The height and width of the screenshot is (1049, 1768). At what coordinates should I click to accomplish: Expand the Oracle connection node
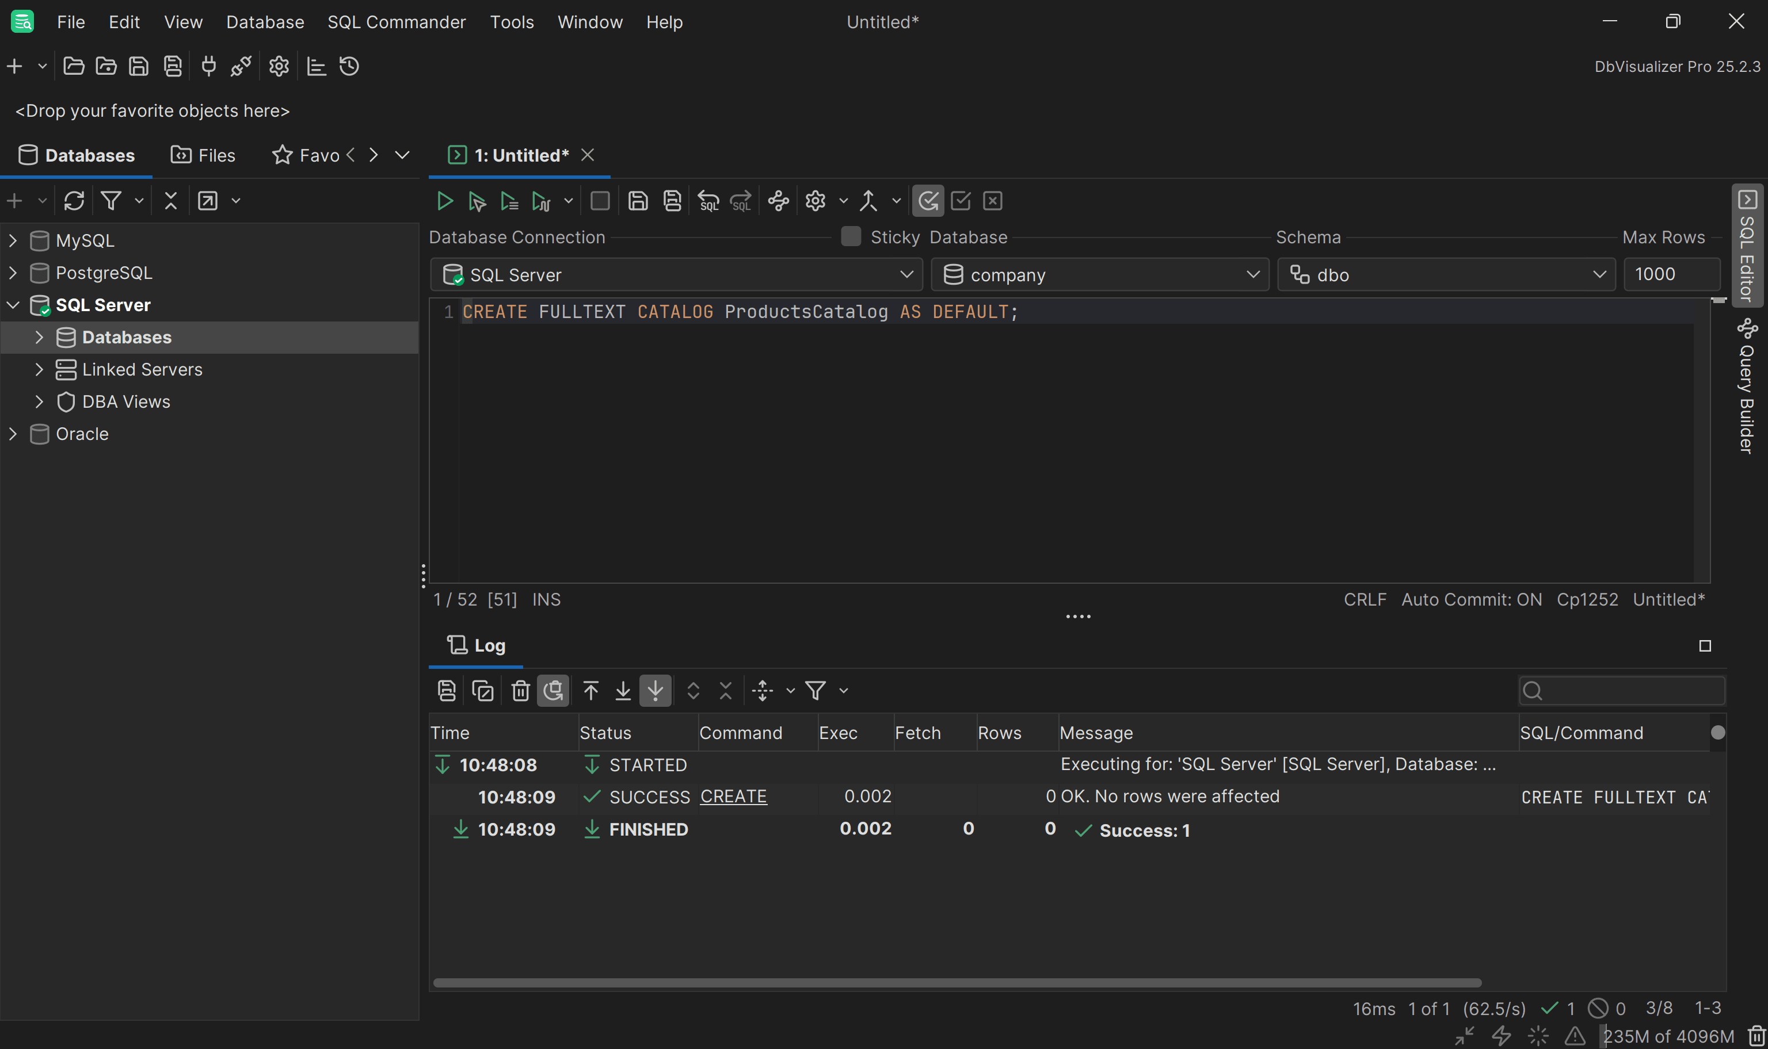tap(13, 434)
